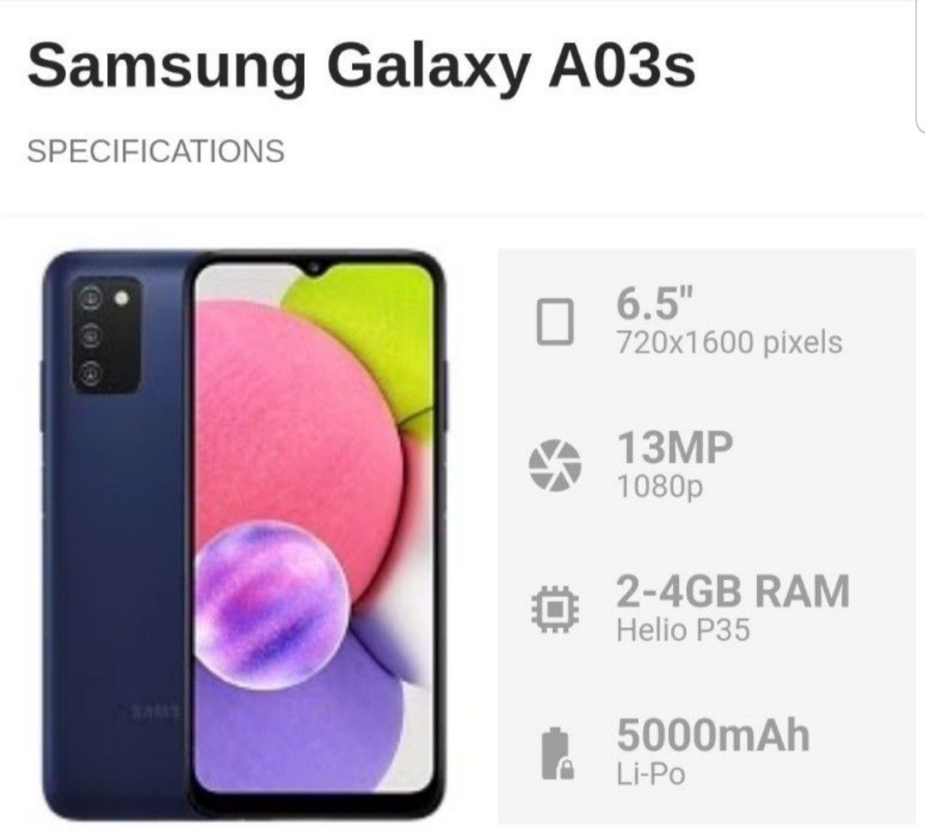Click the camera aperture icon
The width and height of the screenshot is (925, 830).
click(x=554, y=465)
